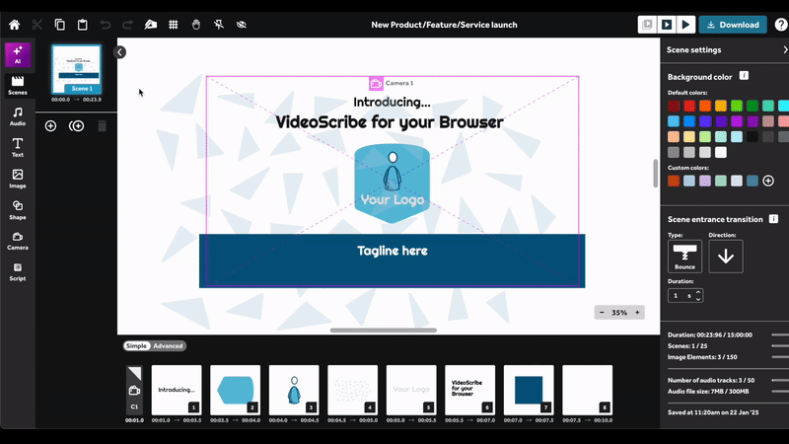
Task: Click the 35% zoom level
Action: pos(619,313)
